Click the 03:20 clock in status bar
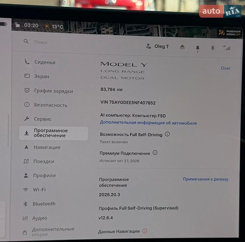Image resolution: width=245 pixels, height=242 pixels. (31, 25)
